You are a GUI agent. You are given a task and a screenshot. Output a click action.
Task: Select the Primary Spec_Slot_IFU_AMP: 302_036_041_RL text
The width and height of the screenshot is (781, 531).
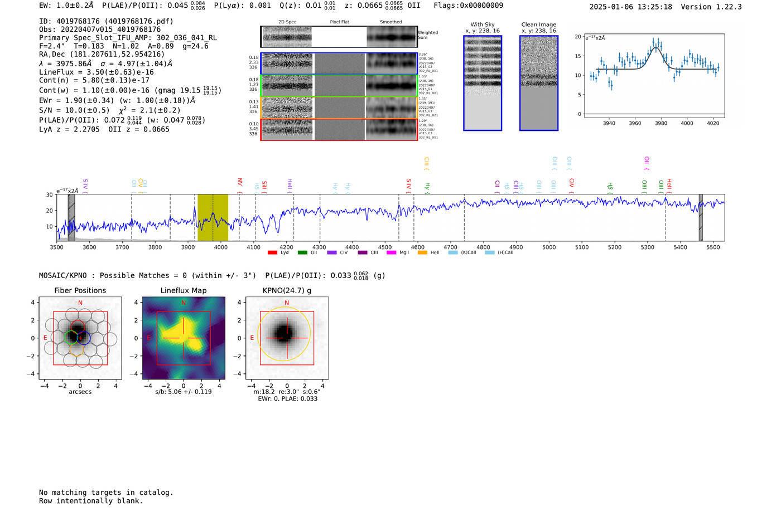[x=128, y=38]
